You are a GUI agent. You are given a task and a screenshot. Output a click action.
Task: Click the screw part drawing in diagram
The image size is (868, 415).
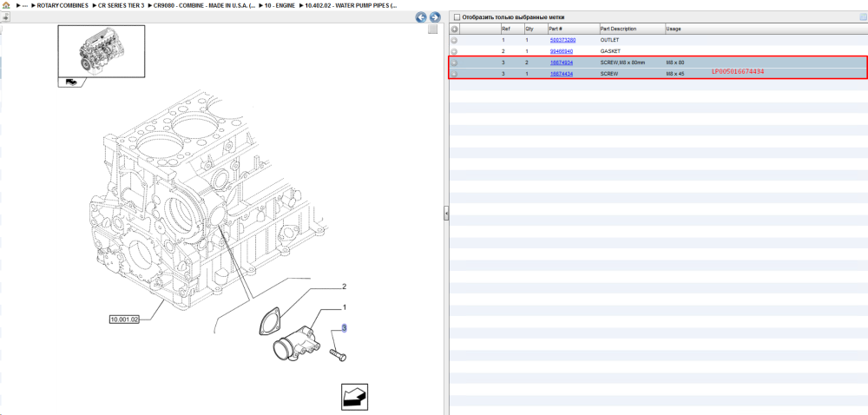point(338,354)
